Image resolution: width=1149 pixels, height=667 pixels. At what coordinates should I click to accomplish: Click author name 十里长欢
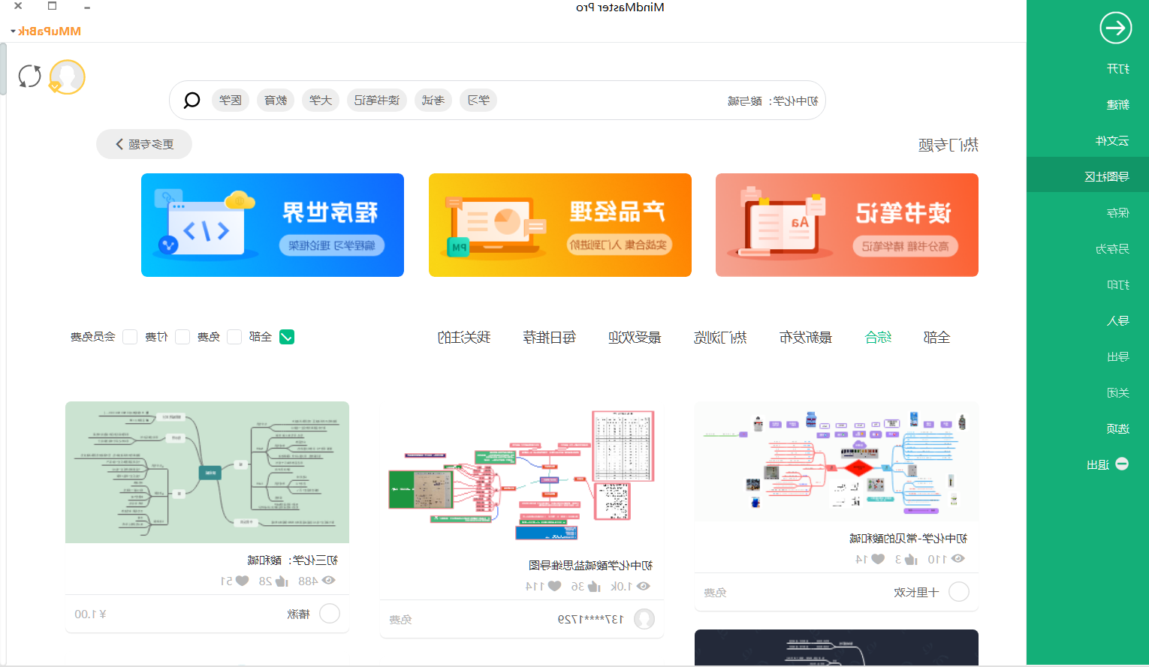pos(916,592)
